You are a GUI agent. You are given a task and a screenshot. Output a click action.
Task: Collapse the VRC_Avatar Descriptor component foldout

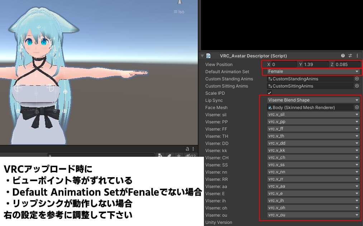[202, 56]
